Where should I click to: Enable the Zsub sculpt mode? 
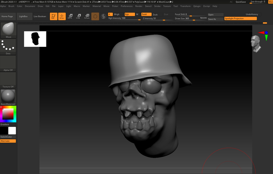[155, 14]
